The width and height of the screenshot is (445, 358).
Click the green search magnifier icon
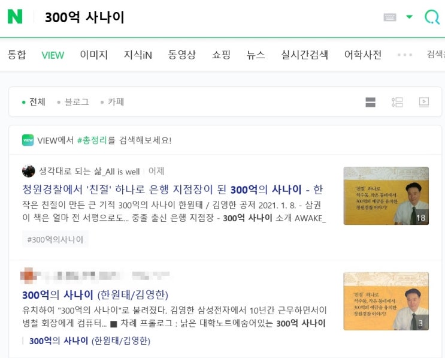432,17
